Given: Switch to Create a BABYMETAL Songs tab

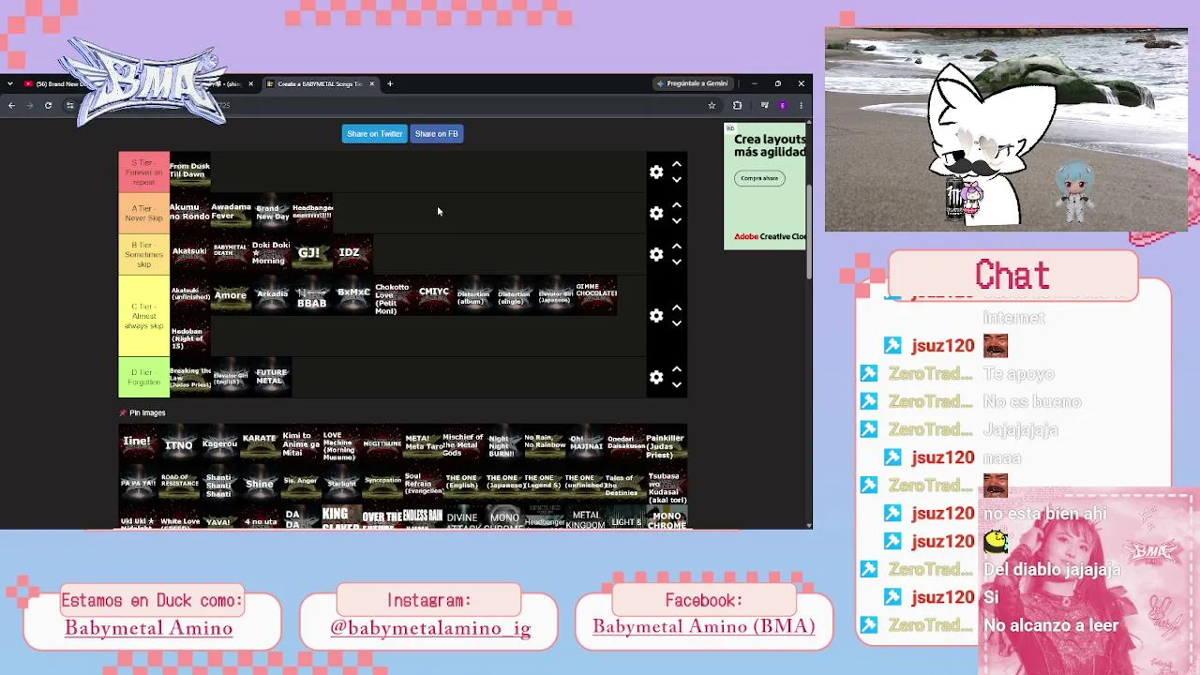Looking at the screenshot, I should [320, 83].
